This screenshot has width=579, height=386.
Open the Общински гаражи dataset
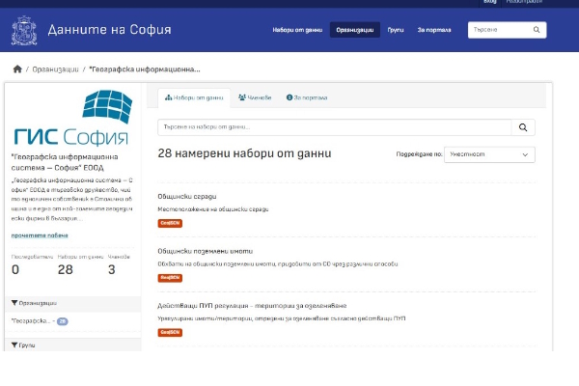pos(187,197)
